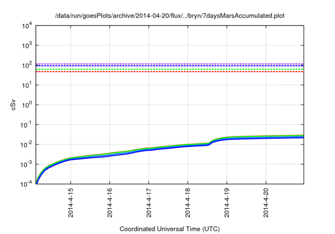Click the 10^1 y-axis tick label

tap(27, 85)
